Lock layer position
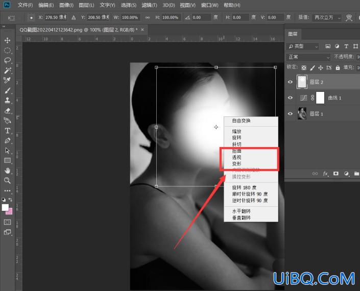 coord(321,68)
